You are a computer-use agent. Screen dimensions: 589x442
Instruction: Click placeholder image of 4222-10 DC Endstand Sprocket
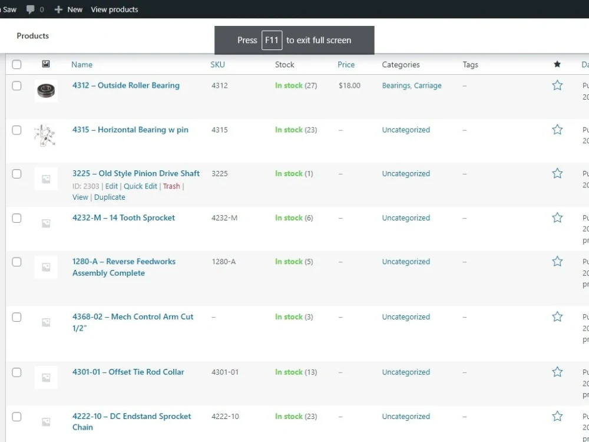46,422
